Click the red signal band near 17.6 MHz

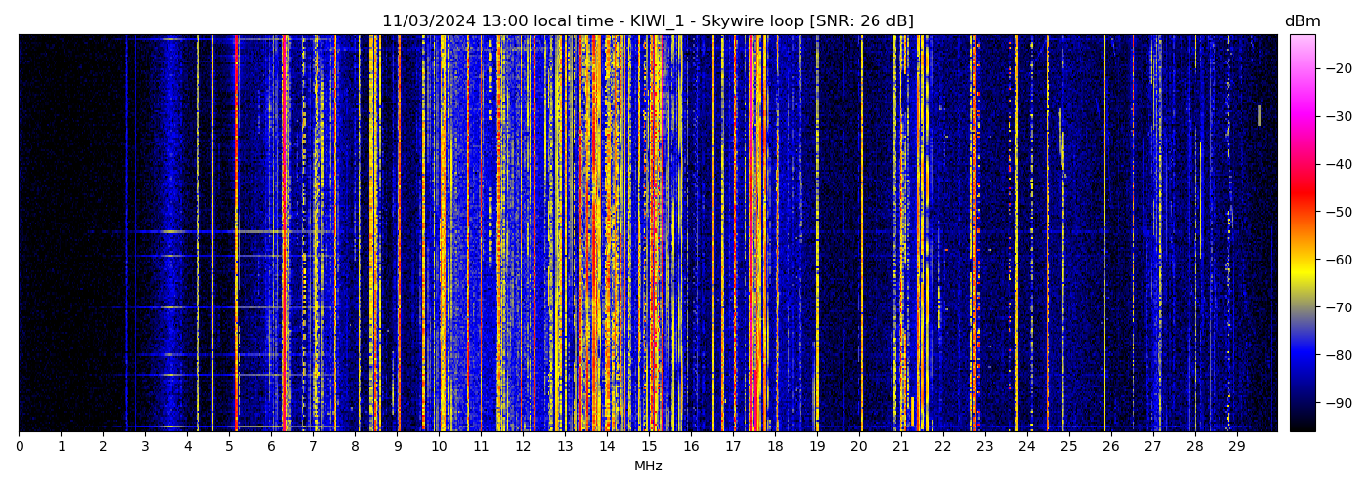[757, 234]
